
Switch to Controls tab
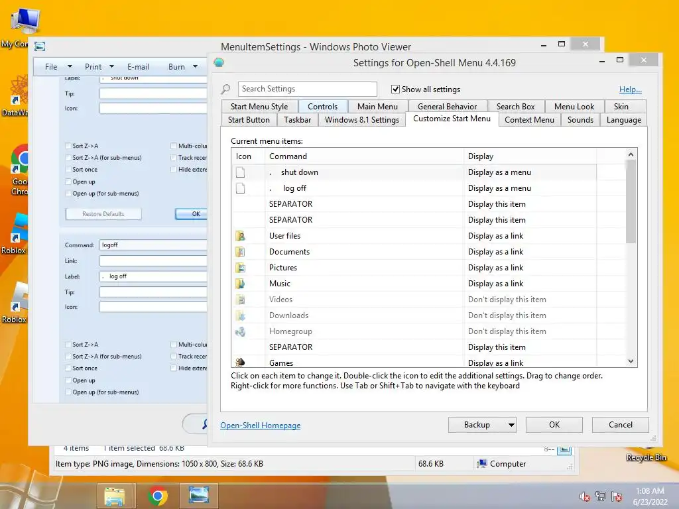[323, 107]
